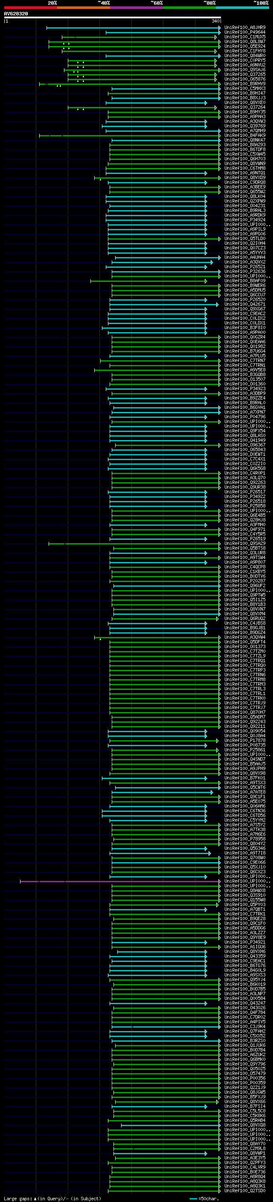Click entry UniRef100_A9NTQ1
The height and width of the screenshot is (1202, 273).
coord(245,173)
